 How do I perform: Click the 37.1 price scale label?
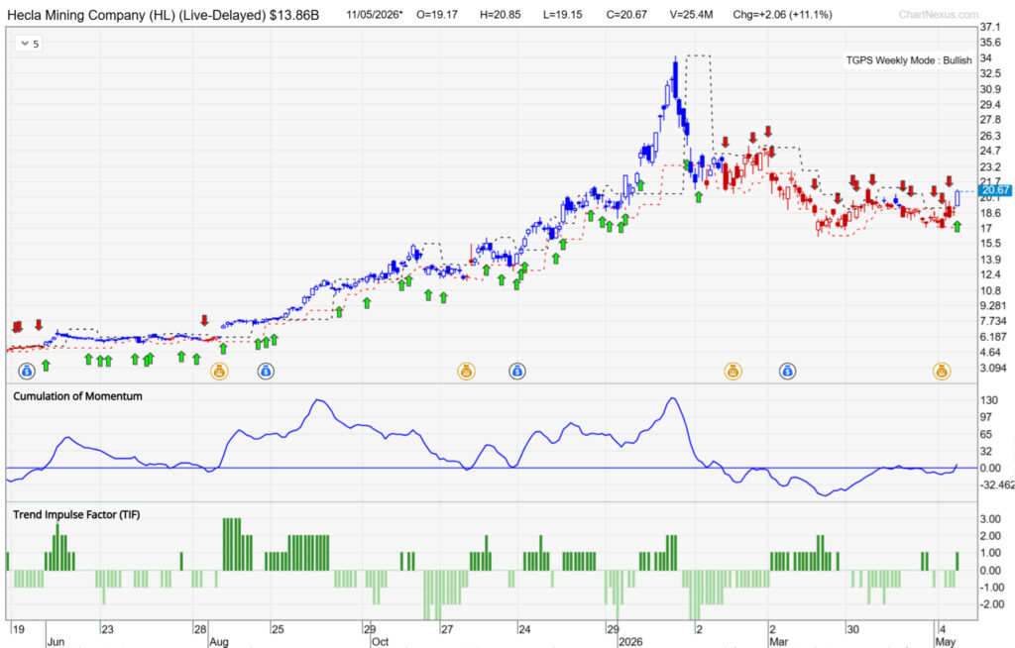point(990,27)
